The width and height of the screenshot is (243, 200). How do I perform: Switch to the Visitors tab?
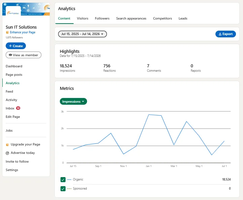(83, 19)
